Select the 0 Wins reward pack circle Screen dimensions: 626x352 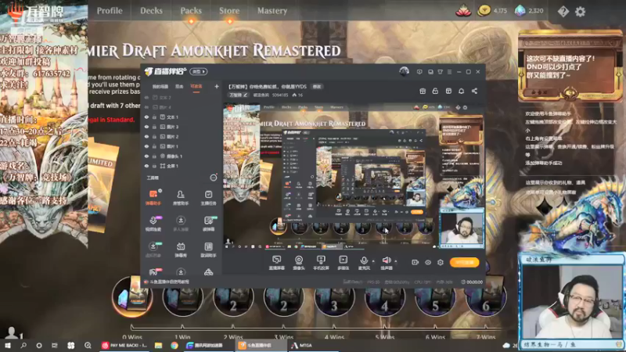(x=132, y=296)
